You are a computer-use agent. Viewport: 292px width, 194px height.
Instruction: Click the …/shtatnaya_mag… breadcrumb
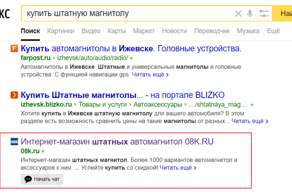[218, 104]
